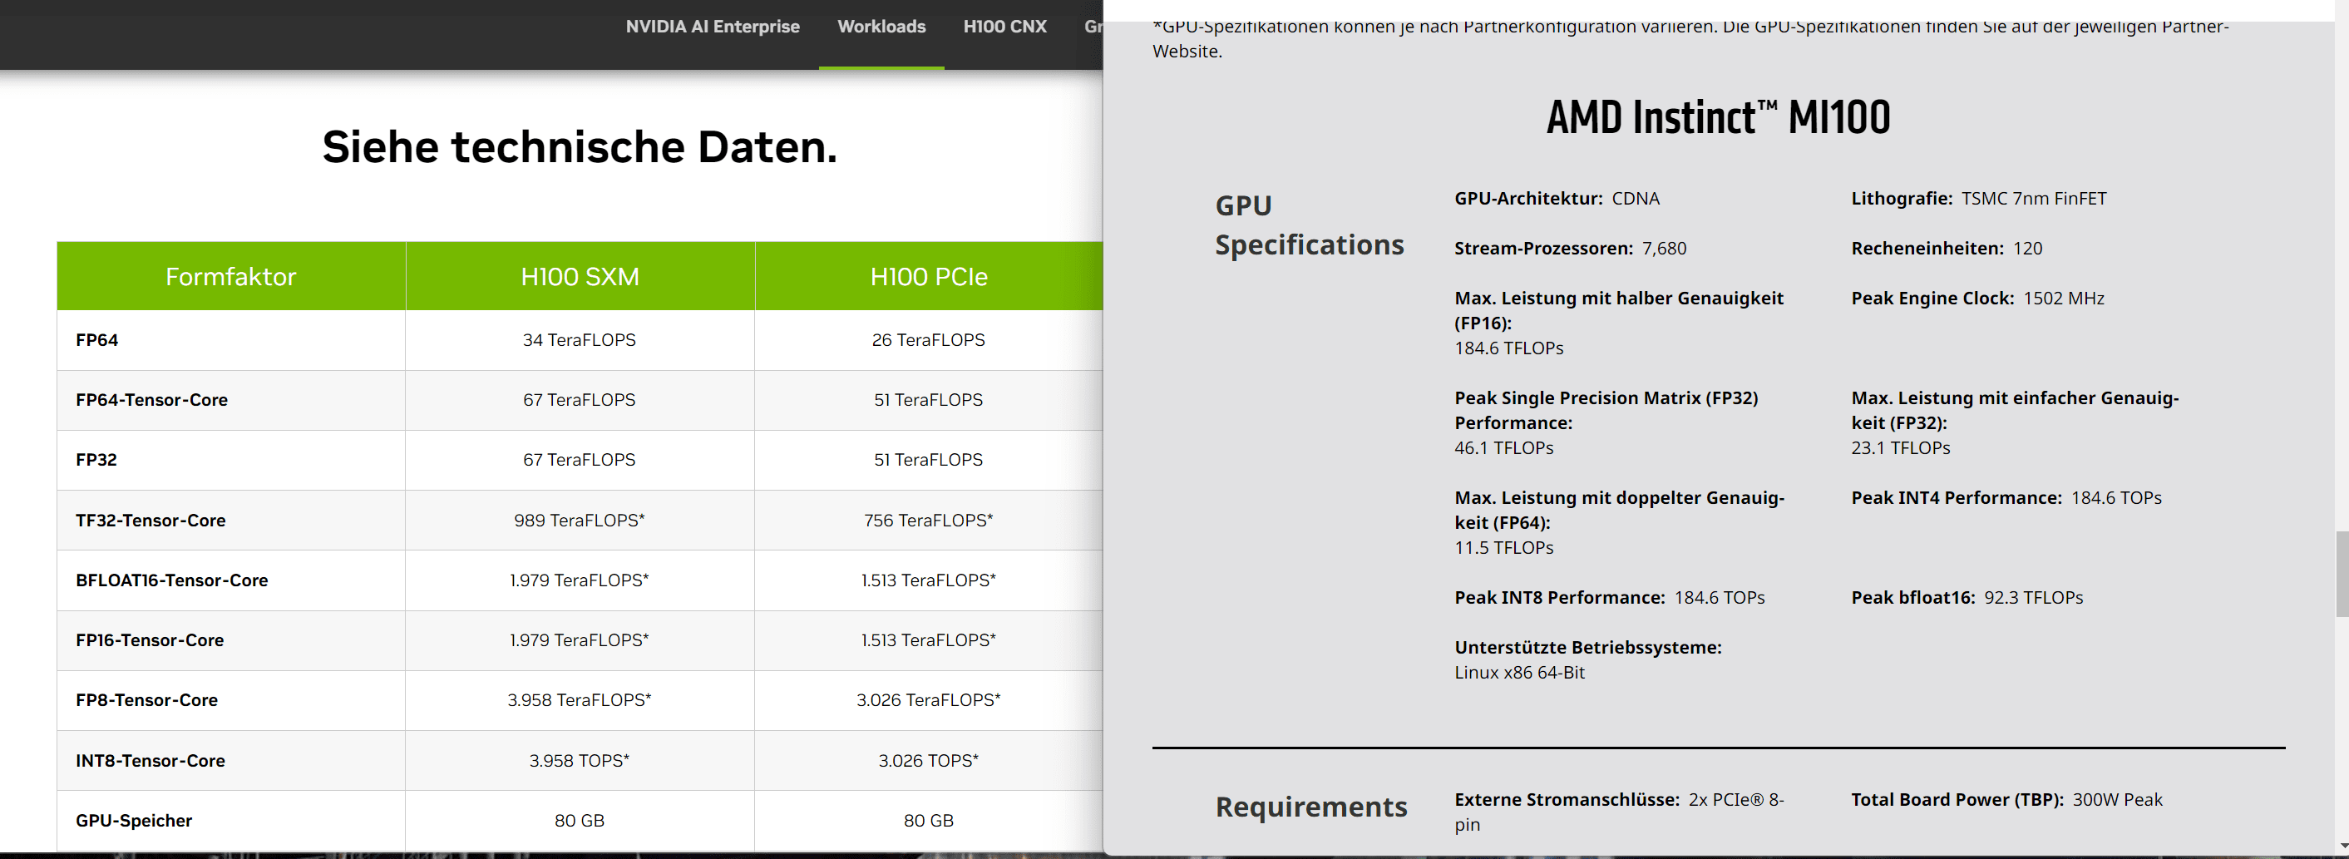Click the AMD Instinct MI100 title

tap(1718, 117)
